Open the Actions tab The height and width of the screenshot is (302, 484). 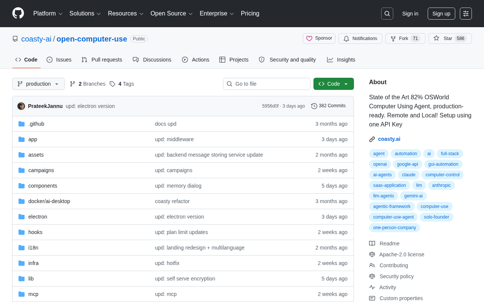(195, 60)
